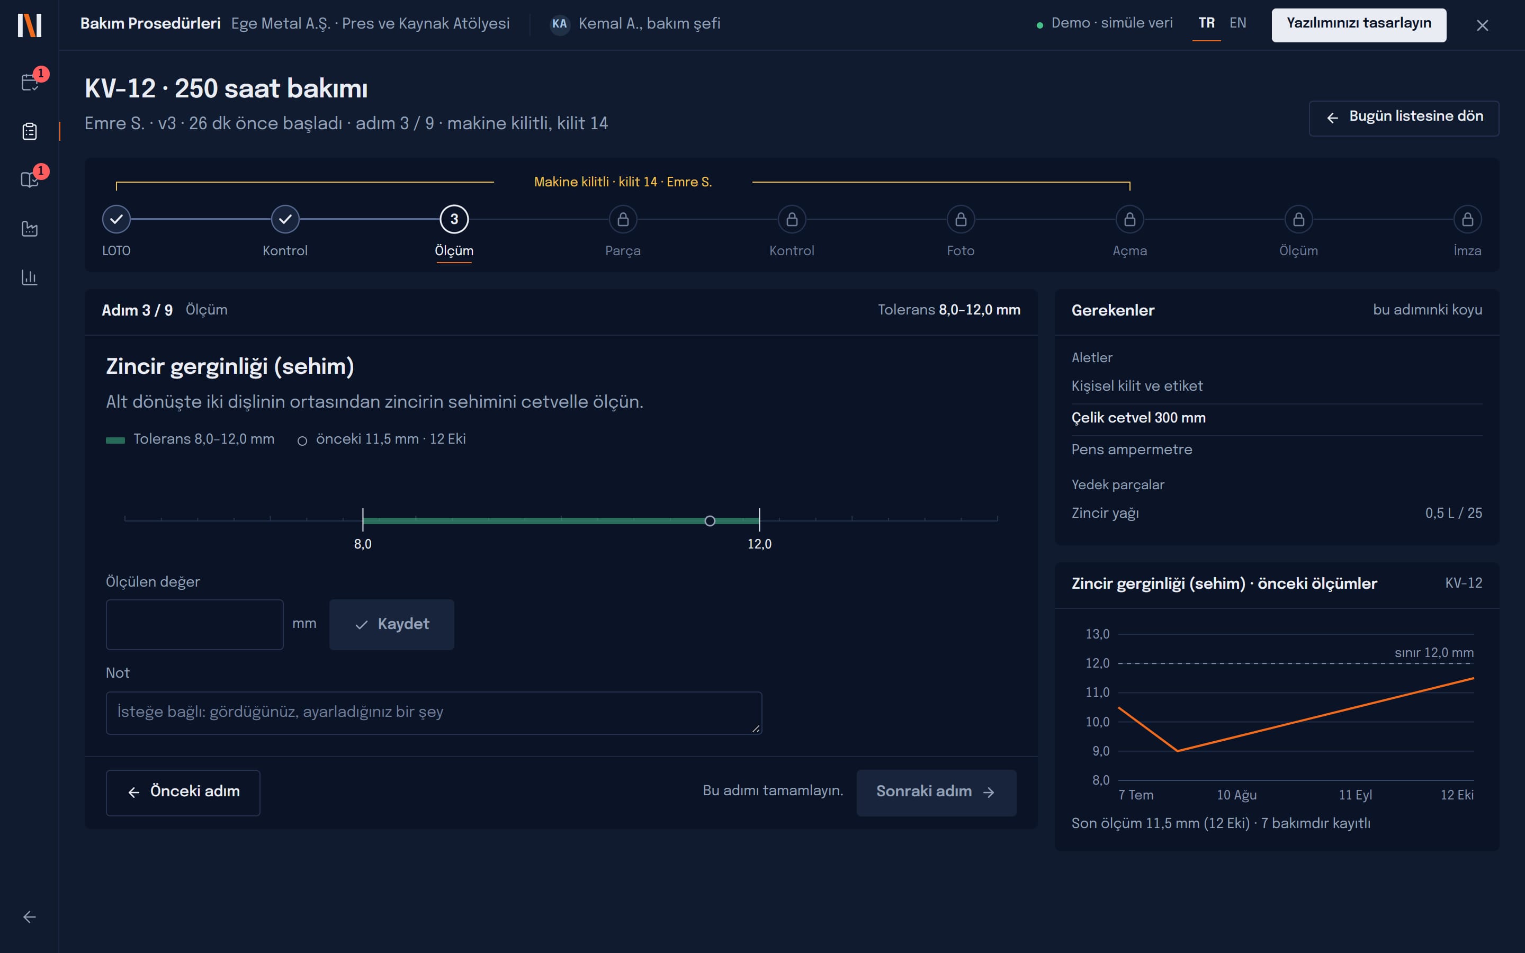Click the KA user avatar
Image resolution: width=1525 pixels, height=953 pixels.
[x=559, y=24]
